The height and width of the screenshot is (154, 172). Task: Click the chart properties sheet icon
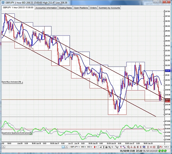tap(158, 147)
